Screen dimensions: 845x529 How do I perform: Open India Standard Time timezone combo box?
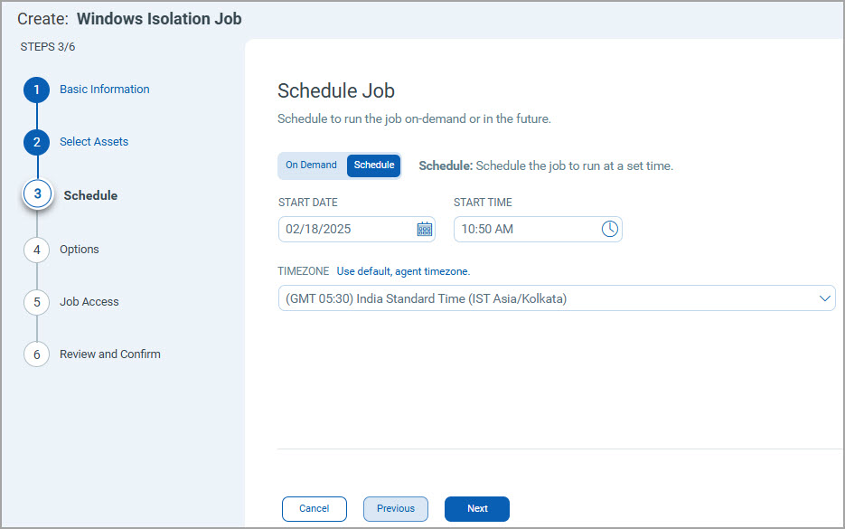[557, 298]
